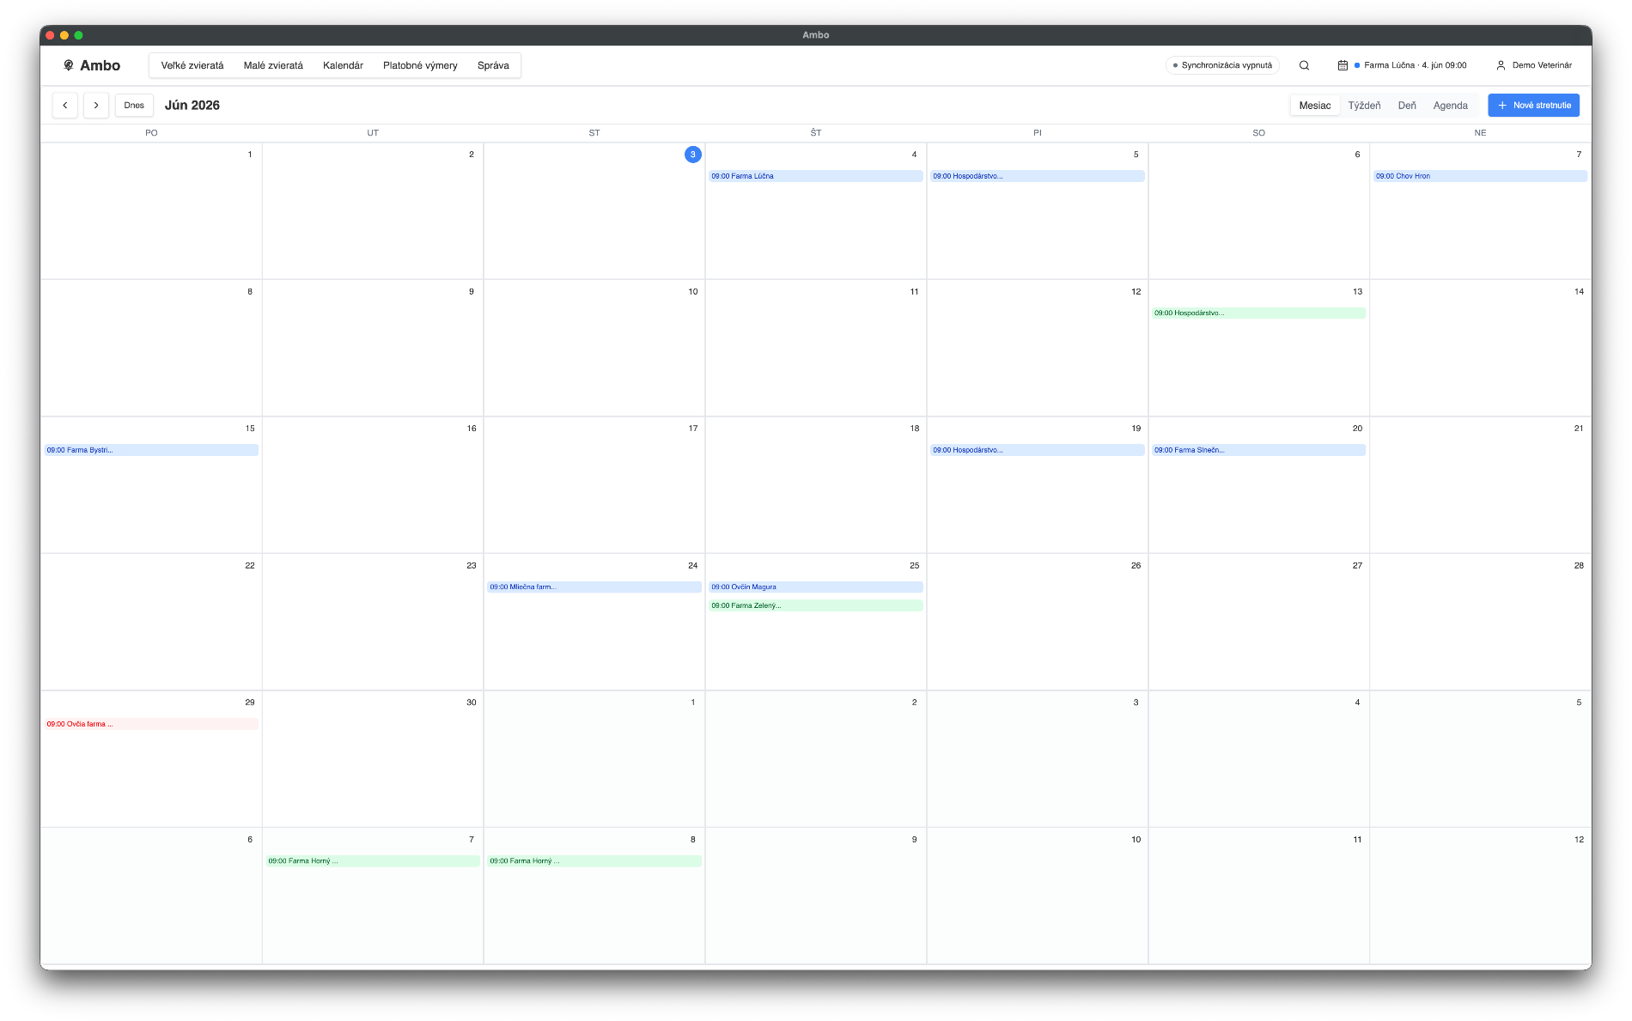The height and width of the screenshot is (1021, 1632).
Task: Click the Dnes button
Action: tap(134, 105)
